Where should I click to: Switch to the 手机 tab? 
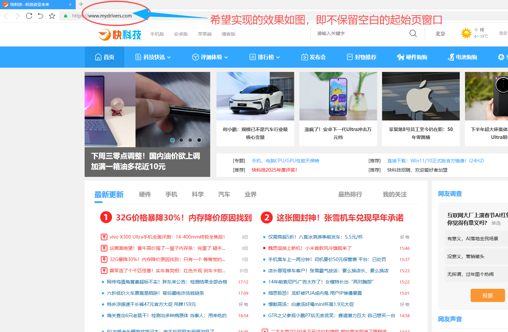[x=171, y=195]
